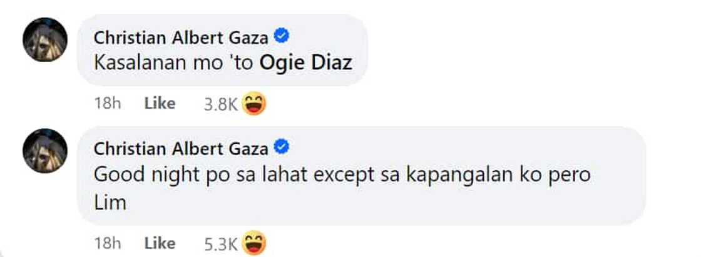
Task: Like the Kasalanan mo 'to comment
Action: (160, 104)
